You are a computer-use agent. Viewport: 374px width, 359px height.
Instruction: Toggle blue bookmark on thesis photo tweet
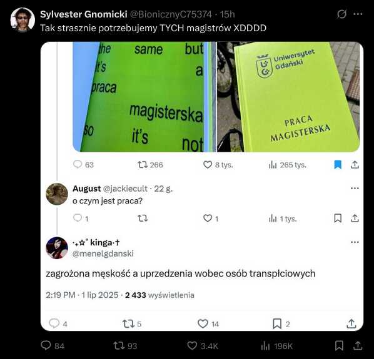tap(338, 164)
